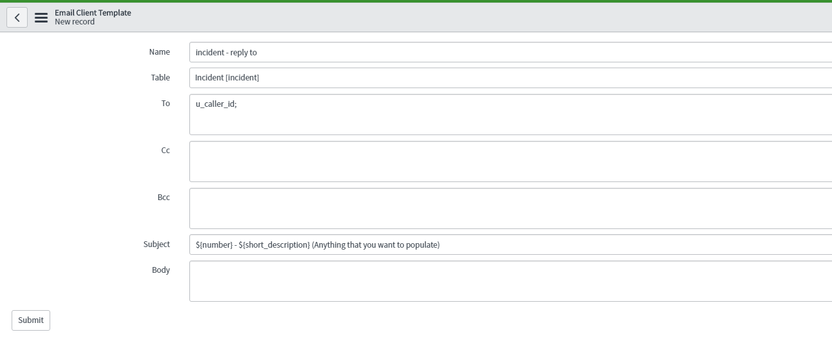Focus the To box containing u_caller_id;
Image resolution: width=832 pixels, height=341 pixels.
tap(511, 115)
